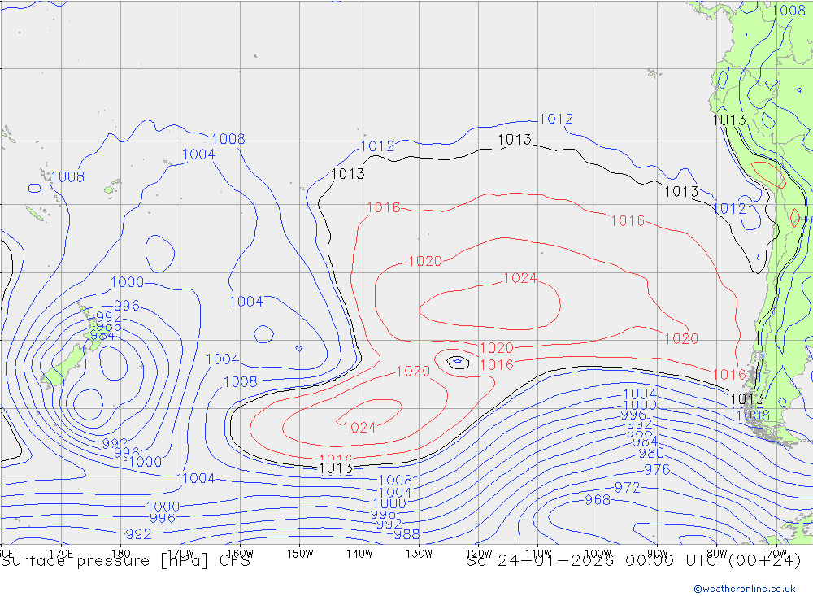The height and width of the screenshot is (596, 813).
Task: Click the '972' isobar label
Action: click(628, 488)
